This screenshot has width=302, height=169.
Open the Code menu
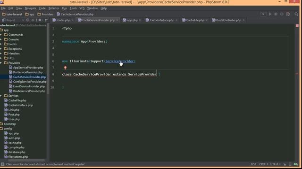(42, 8)
